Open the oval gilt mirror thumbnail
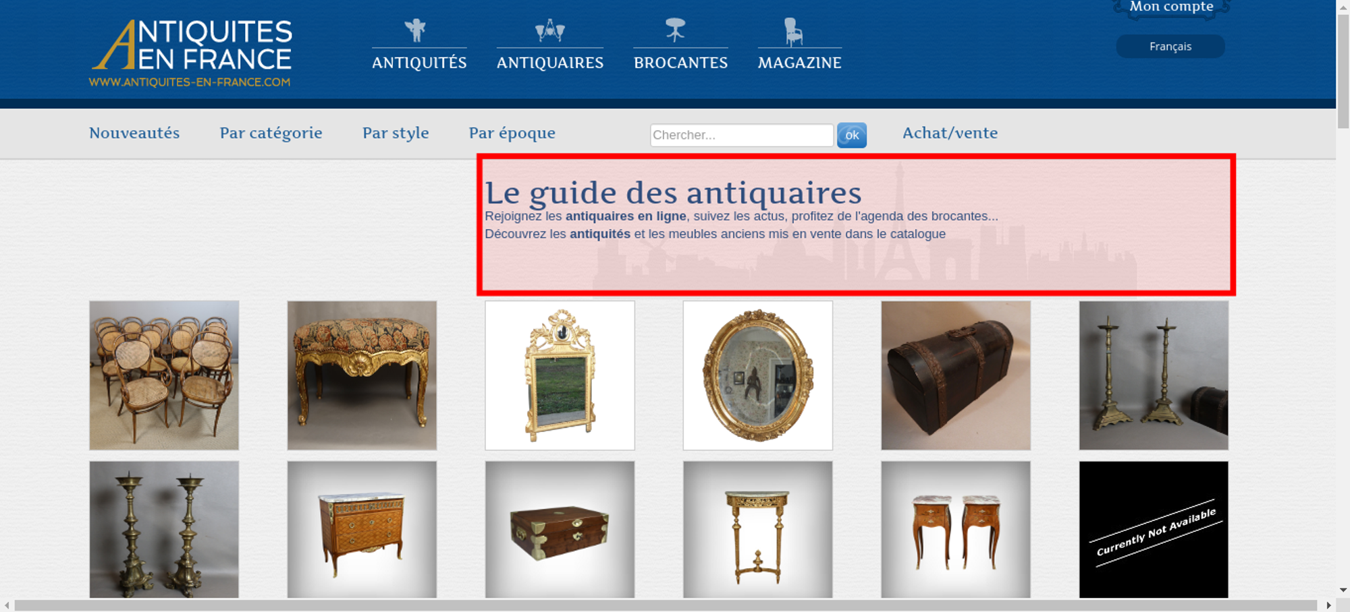The image size is (1350, 612). coord(758,375)
